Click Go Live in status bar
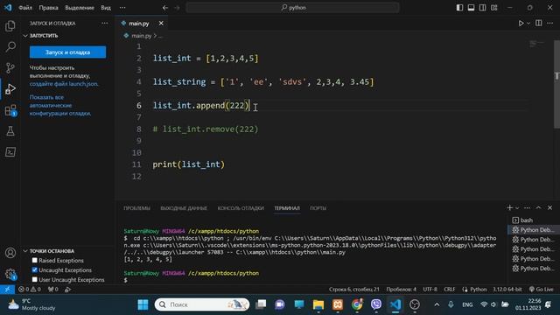The height and width of the screenshot is (315, 560). point(542,290)
